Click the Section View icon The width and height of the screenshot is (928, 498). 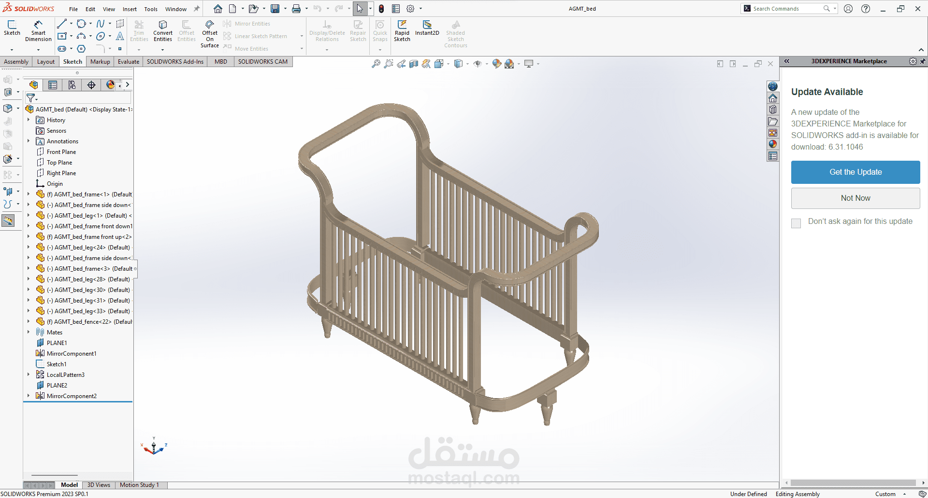point(414,64)
